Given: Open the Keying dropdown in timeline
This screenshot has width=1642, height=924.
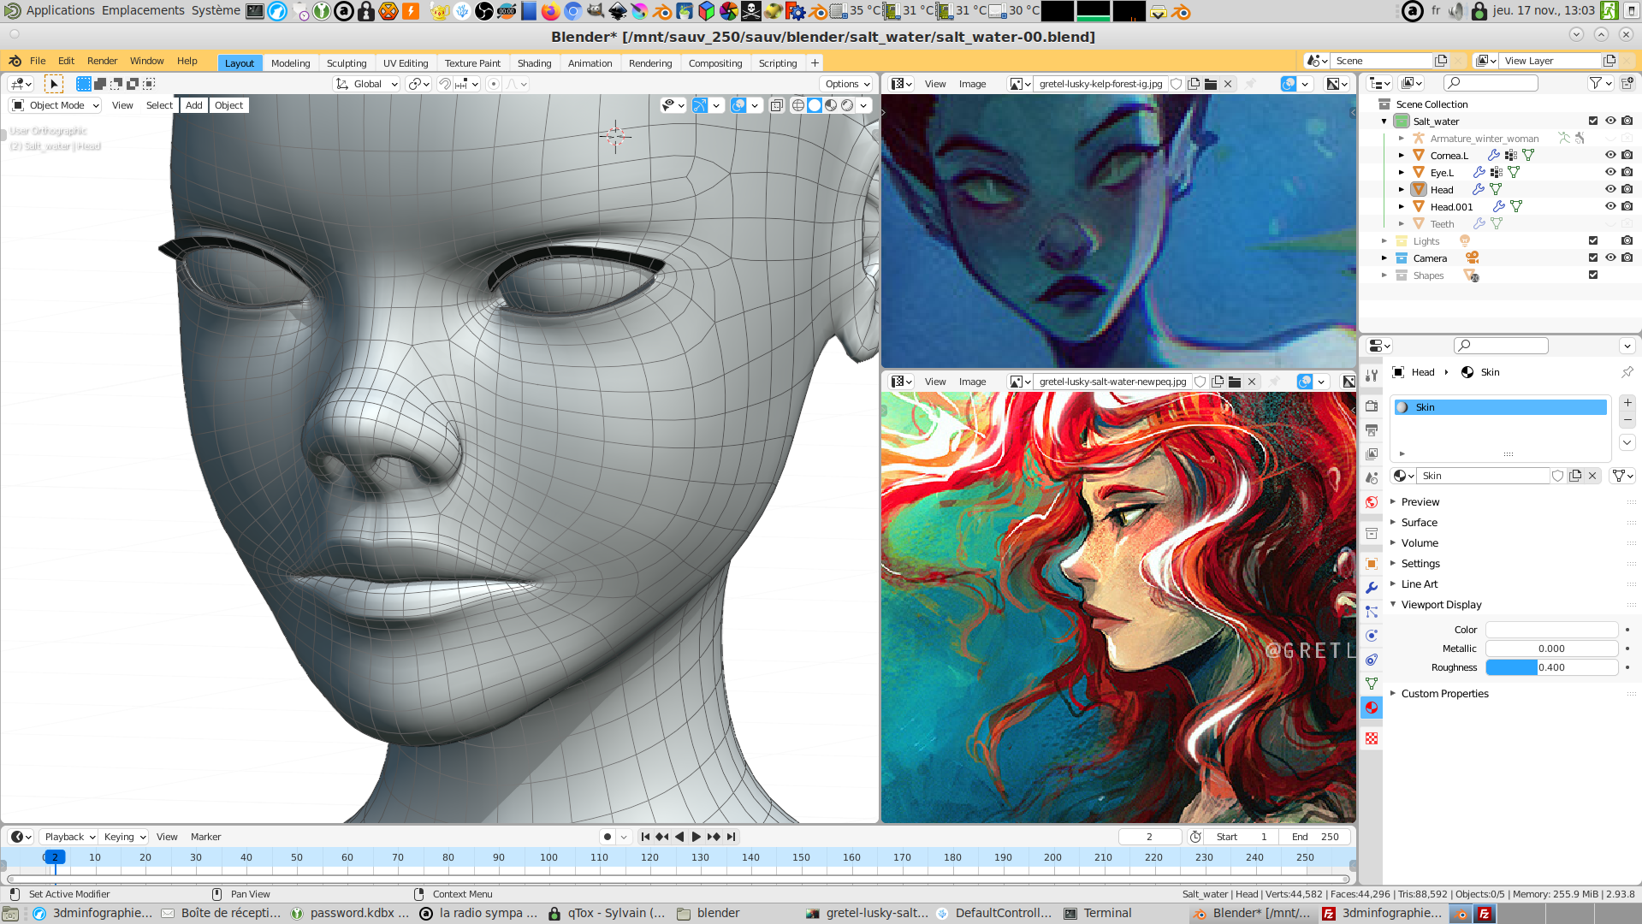Looking at the screenshot, I should [x=124, y=837].
